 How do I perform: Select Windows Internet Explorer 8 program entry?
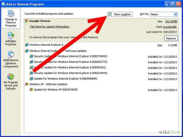click(x=46, y=45)
